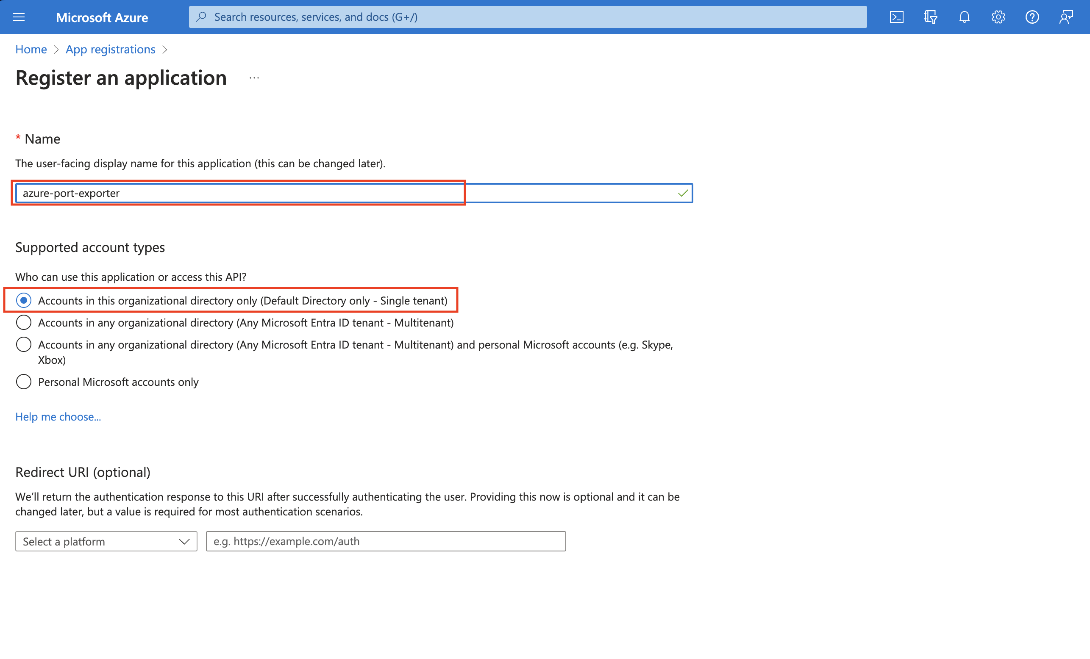Click the feedback person icon
The image size is (1090, 659).
coord(1066,17)
